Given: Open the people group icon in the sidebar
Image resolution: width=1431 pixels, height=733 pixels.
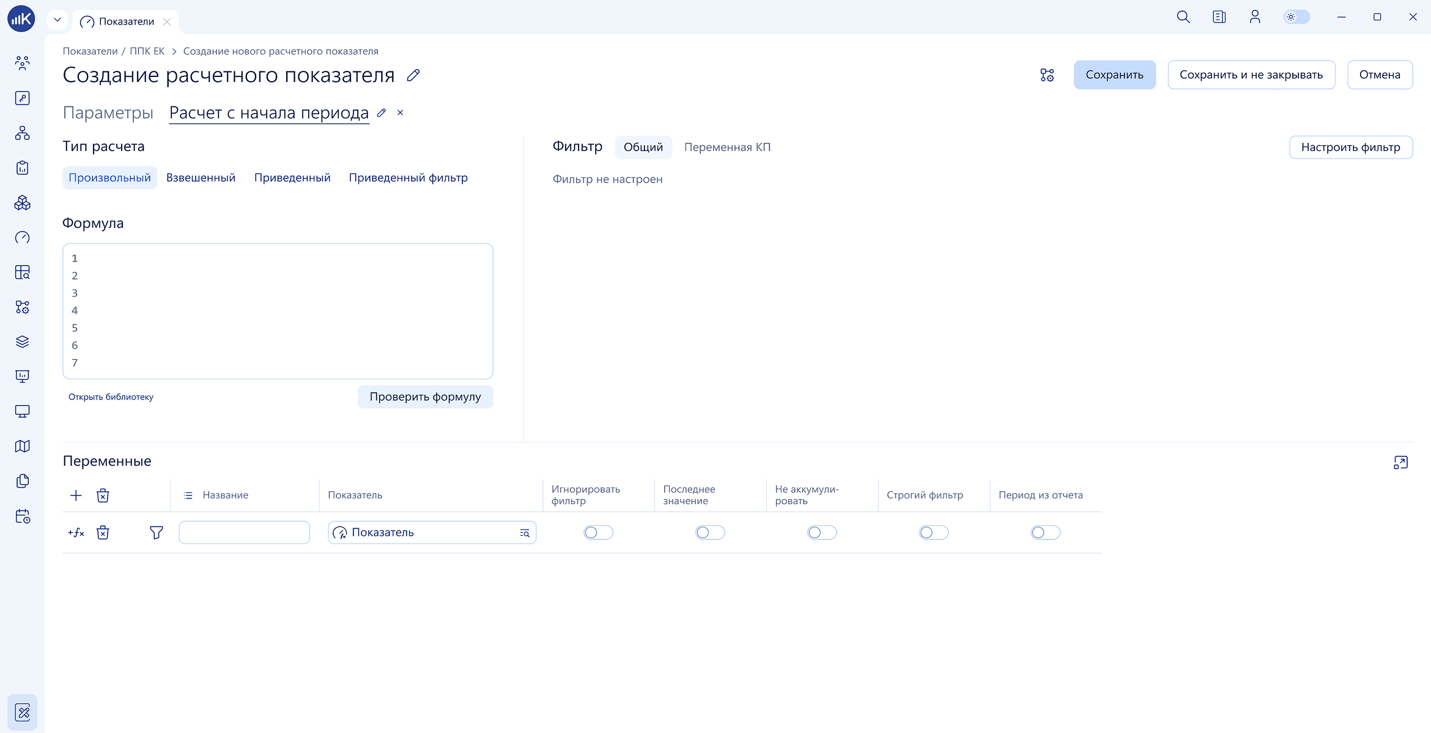Looking at the screenshot, I should tap(23, 63).
